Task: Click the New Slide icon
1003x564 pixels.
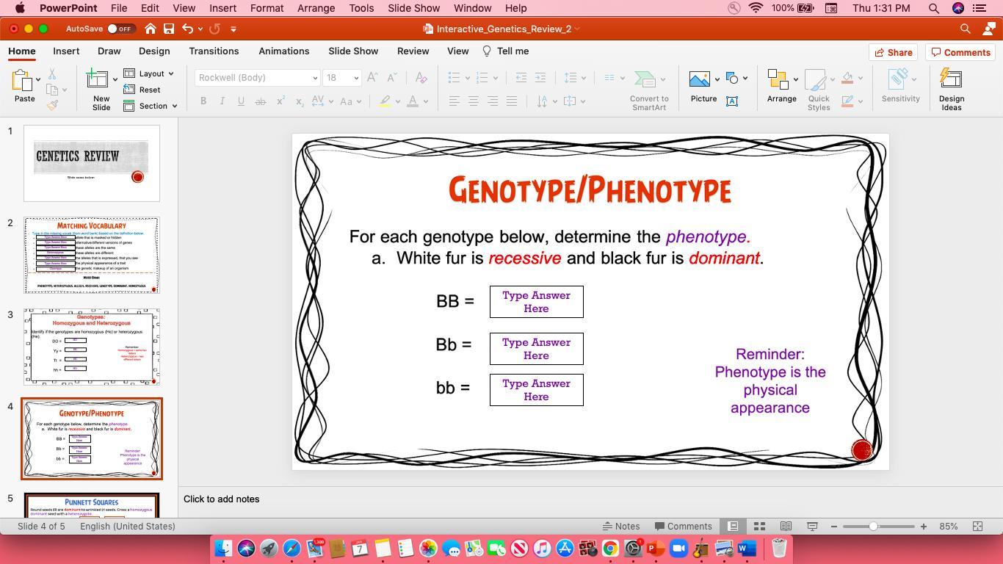Action: tap(98, 79)
